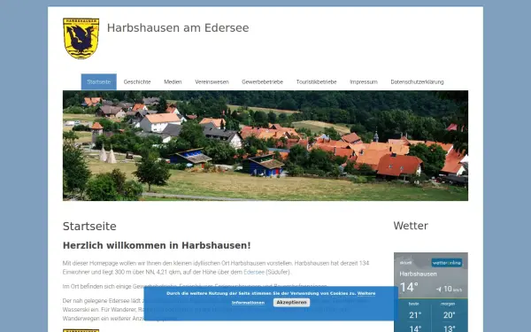Navigate to Touristikbetriebe menu item
This screenshot has width=531, height=332.
[x=316, y=82]
